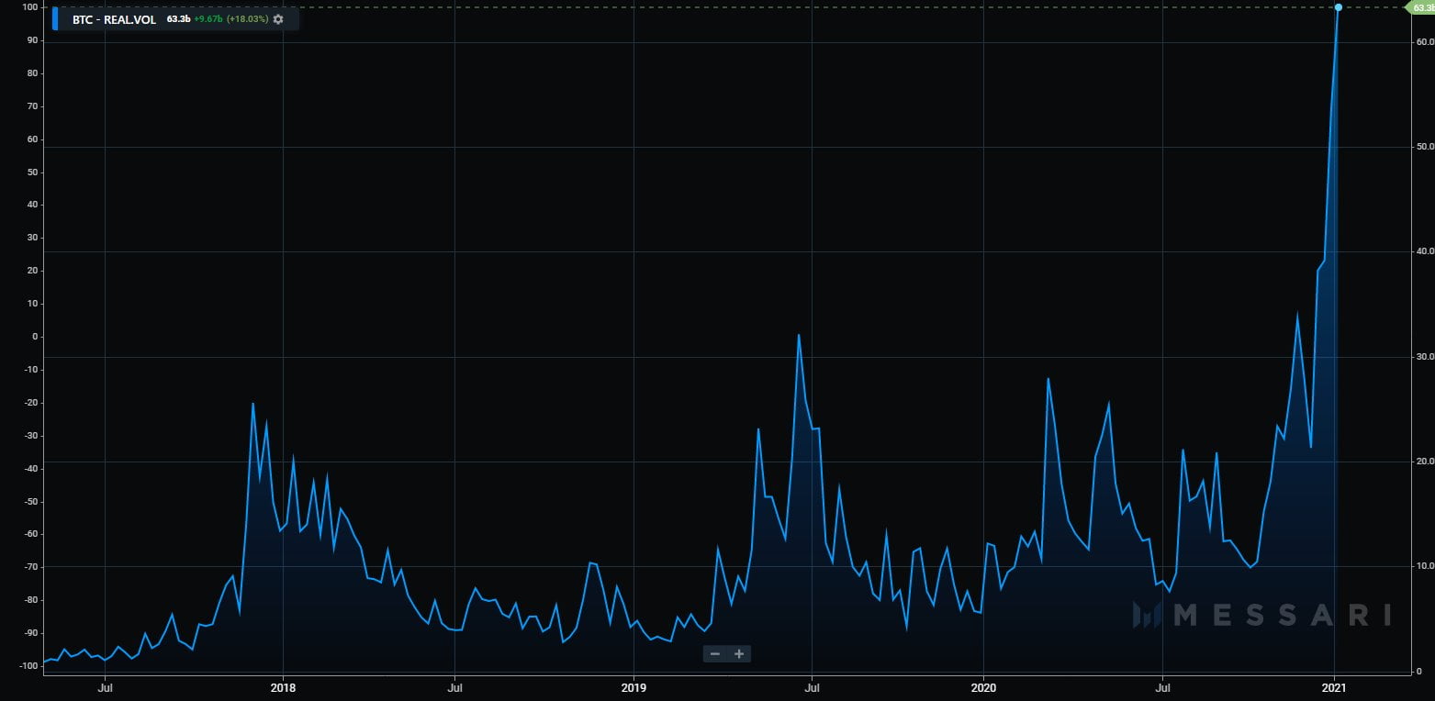
Task: Open the BTC REAL.VOL series settings gear
Action: [x=278, y=19]
